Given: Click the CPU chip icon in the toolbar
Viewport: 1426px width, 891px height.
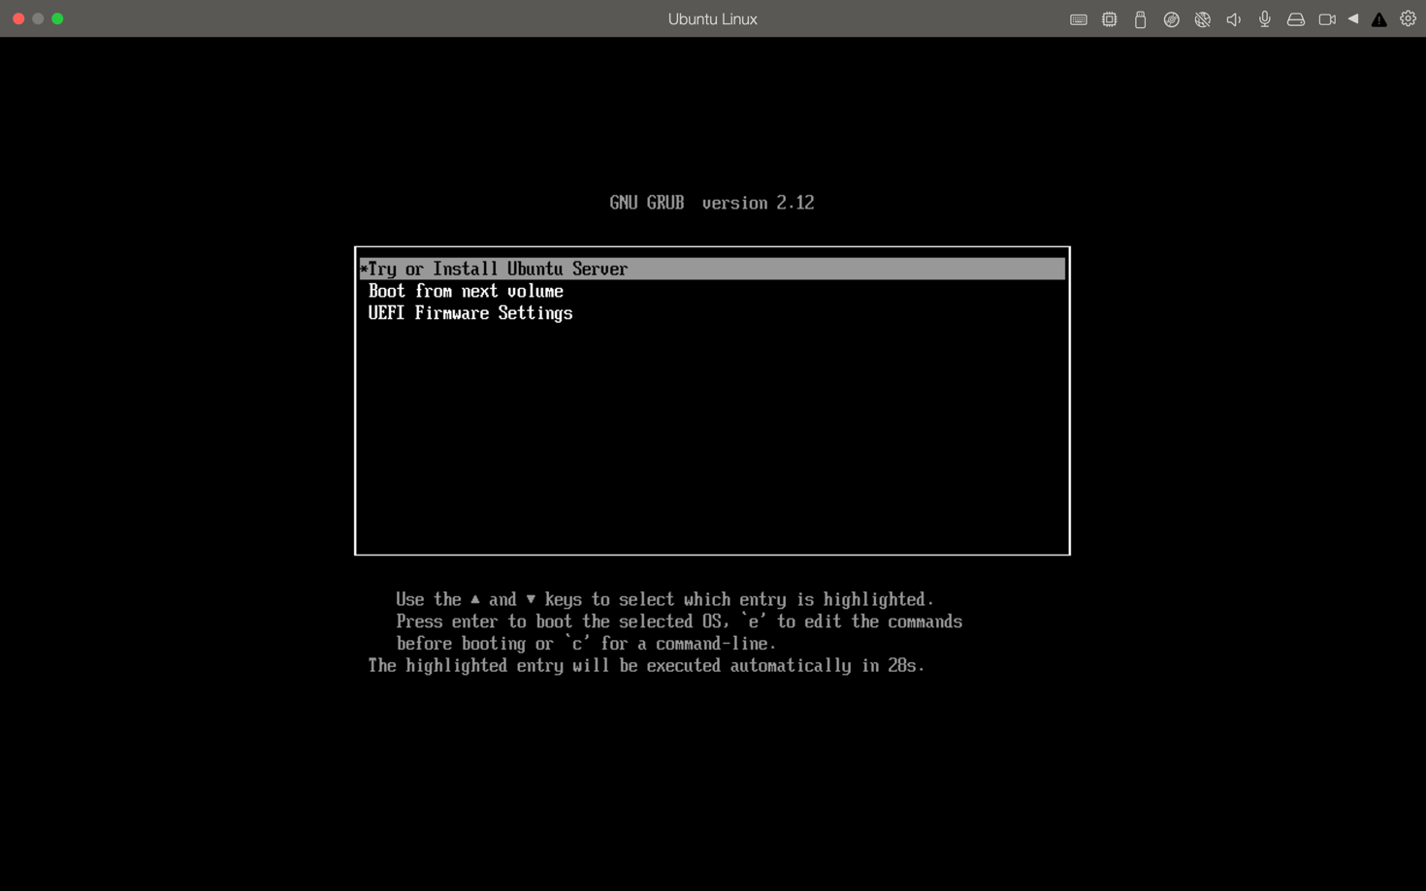Looking at the screenshot, I should coord(1109,18).
